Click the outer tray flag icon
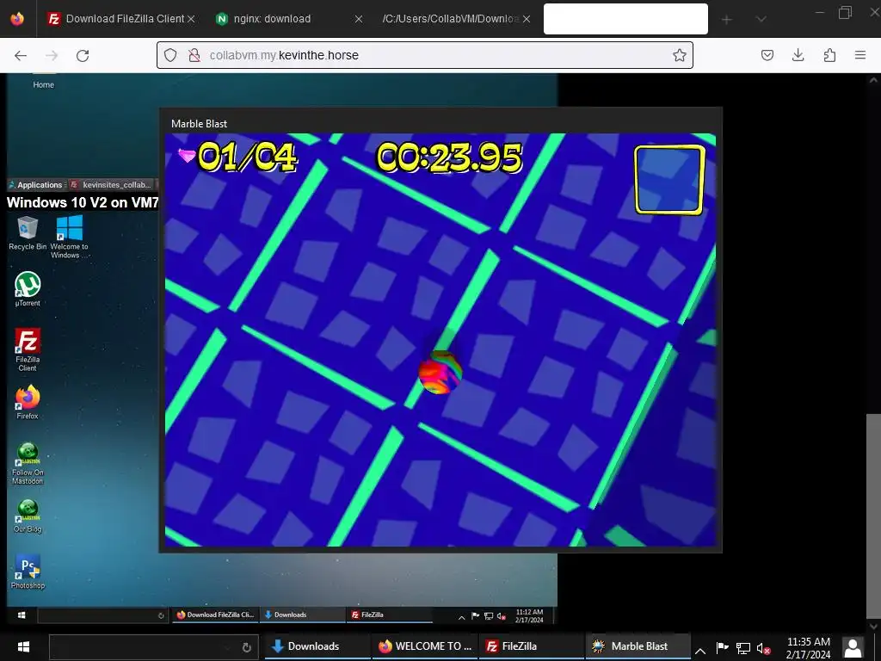The width and height of the screenshot is (881, 661). (x=723, y=648)
